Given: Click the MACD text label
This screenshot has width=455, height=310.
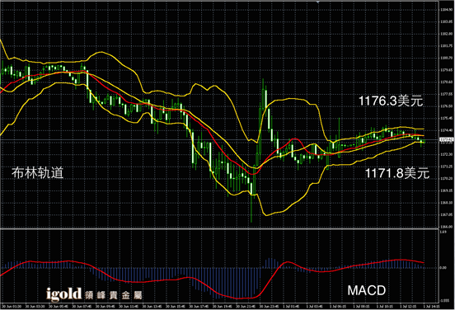Looking at the screenshot, I should click(x=367, y=290).
